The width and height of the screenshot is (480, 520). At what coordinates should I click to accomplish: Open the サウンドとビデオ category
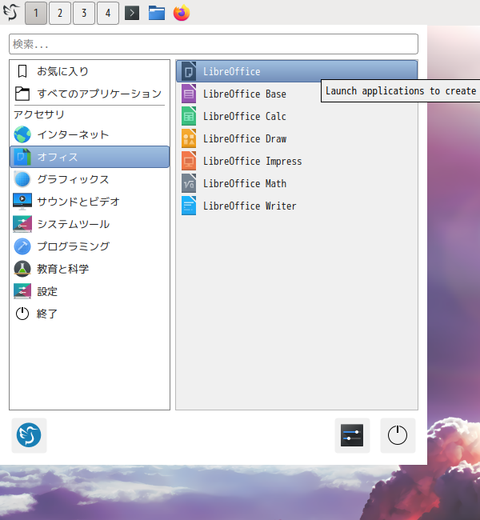(90, 202)
